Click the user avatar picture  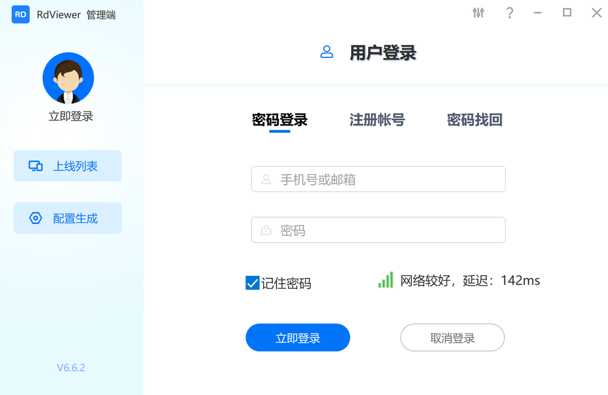tap(68, 78)
